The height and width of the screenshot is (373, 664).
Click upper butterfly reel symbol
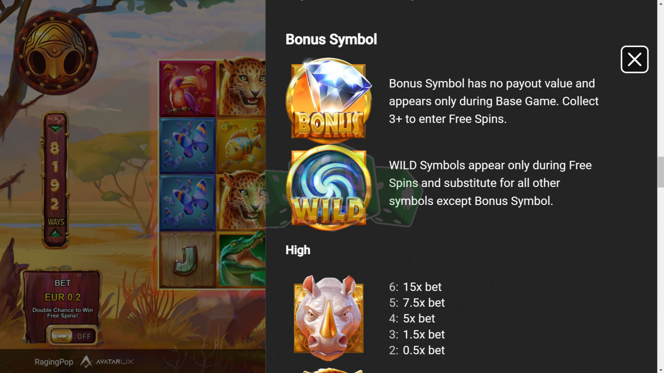coord(188,146)
